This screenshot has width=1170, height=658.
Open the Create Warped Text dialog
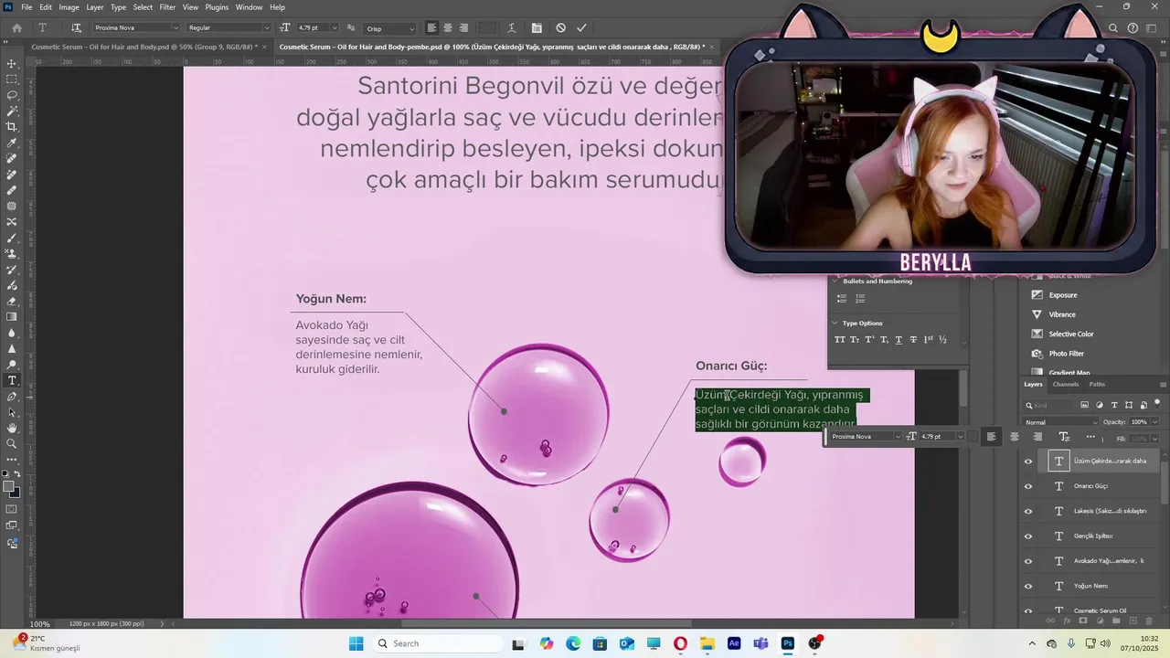512,27
